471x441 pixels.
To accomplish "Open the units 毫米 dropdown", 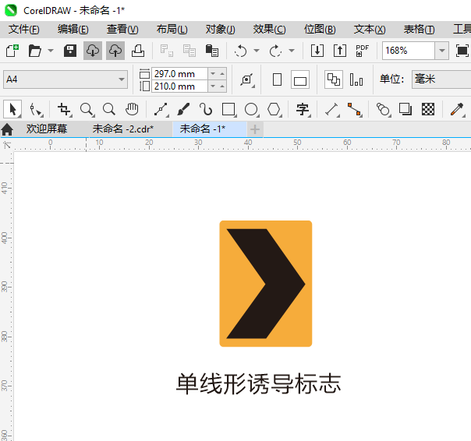I will [x=441, y=79].
